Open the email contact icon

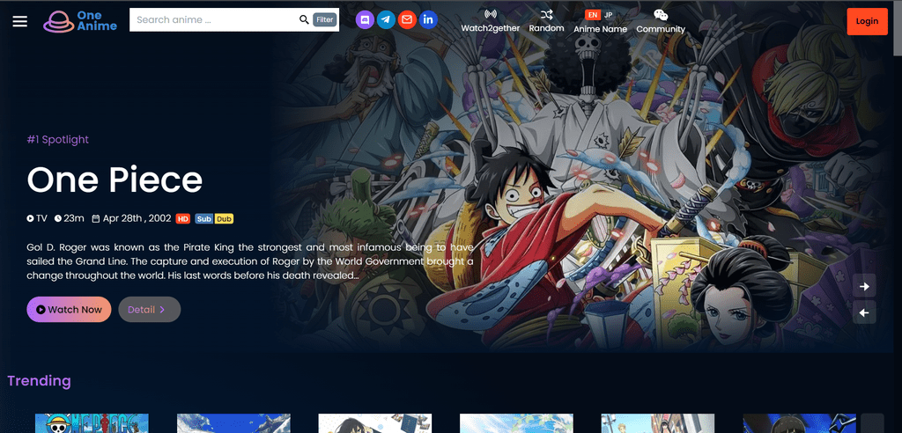407,20
